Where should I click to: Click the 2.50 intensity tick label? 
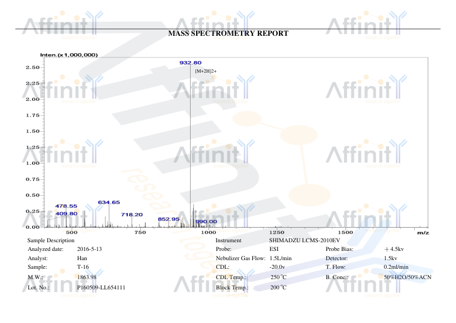pos(32,67)
